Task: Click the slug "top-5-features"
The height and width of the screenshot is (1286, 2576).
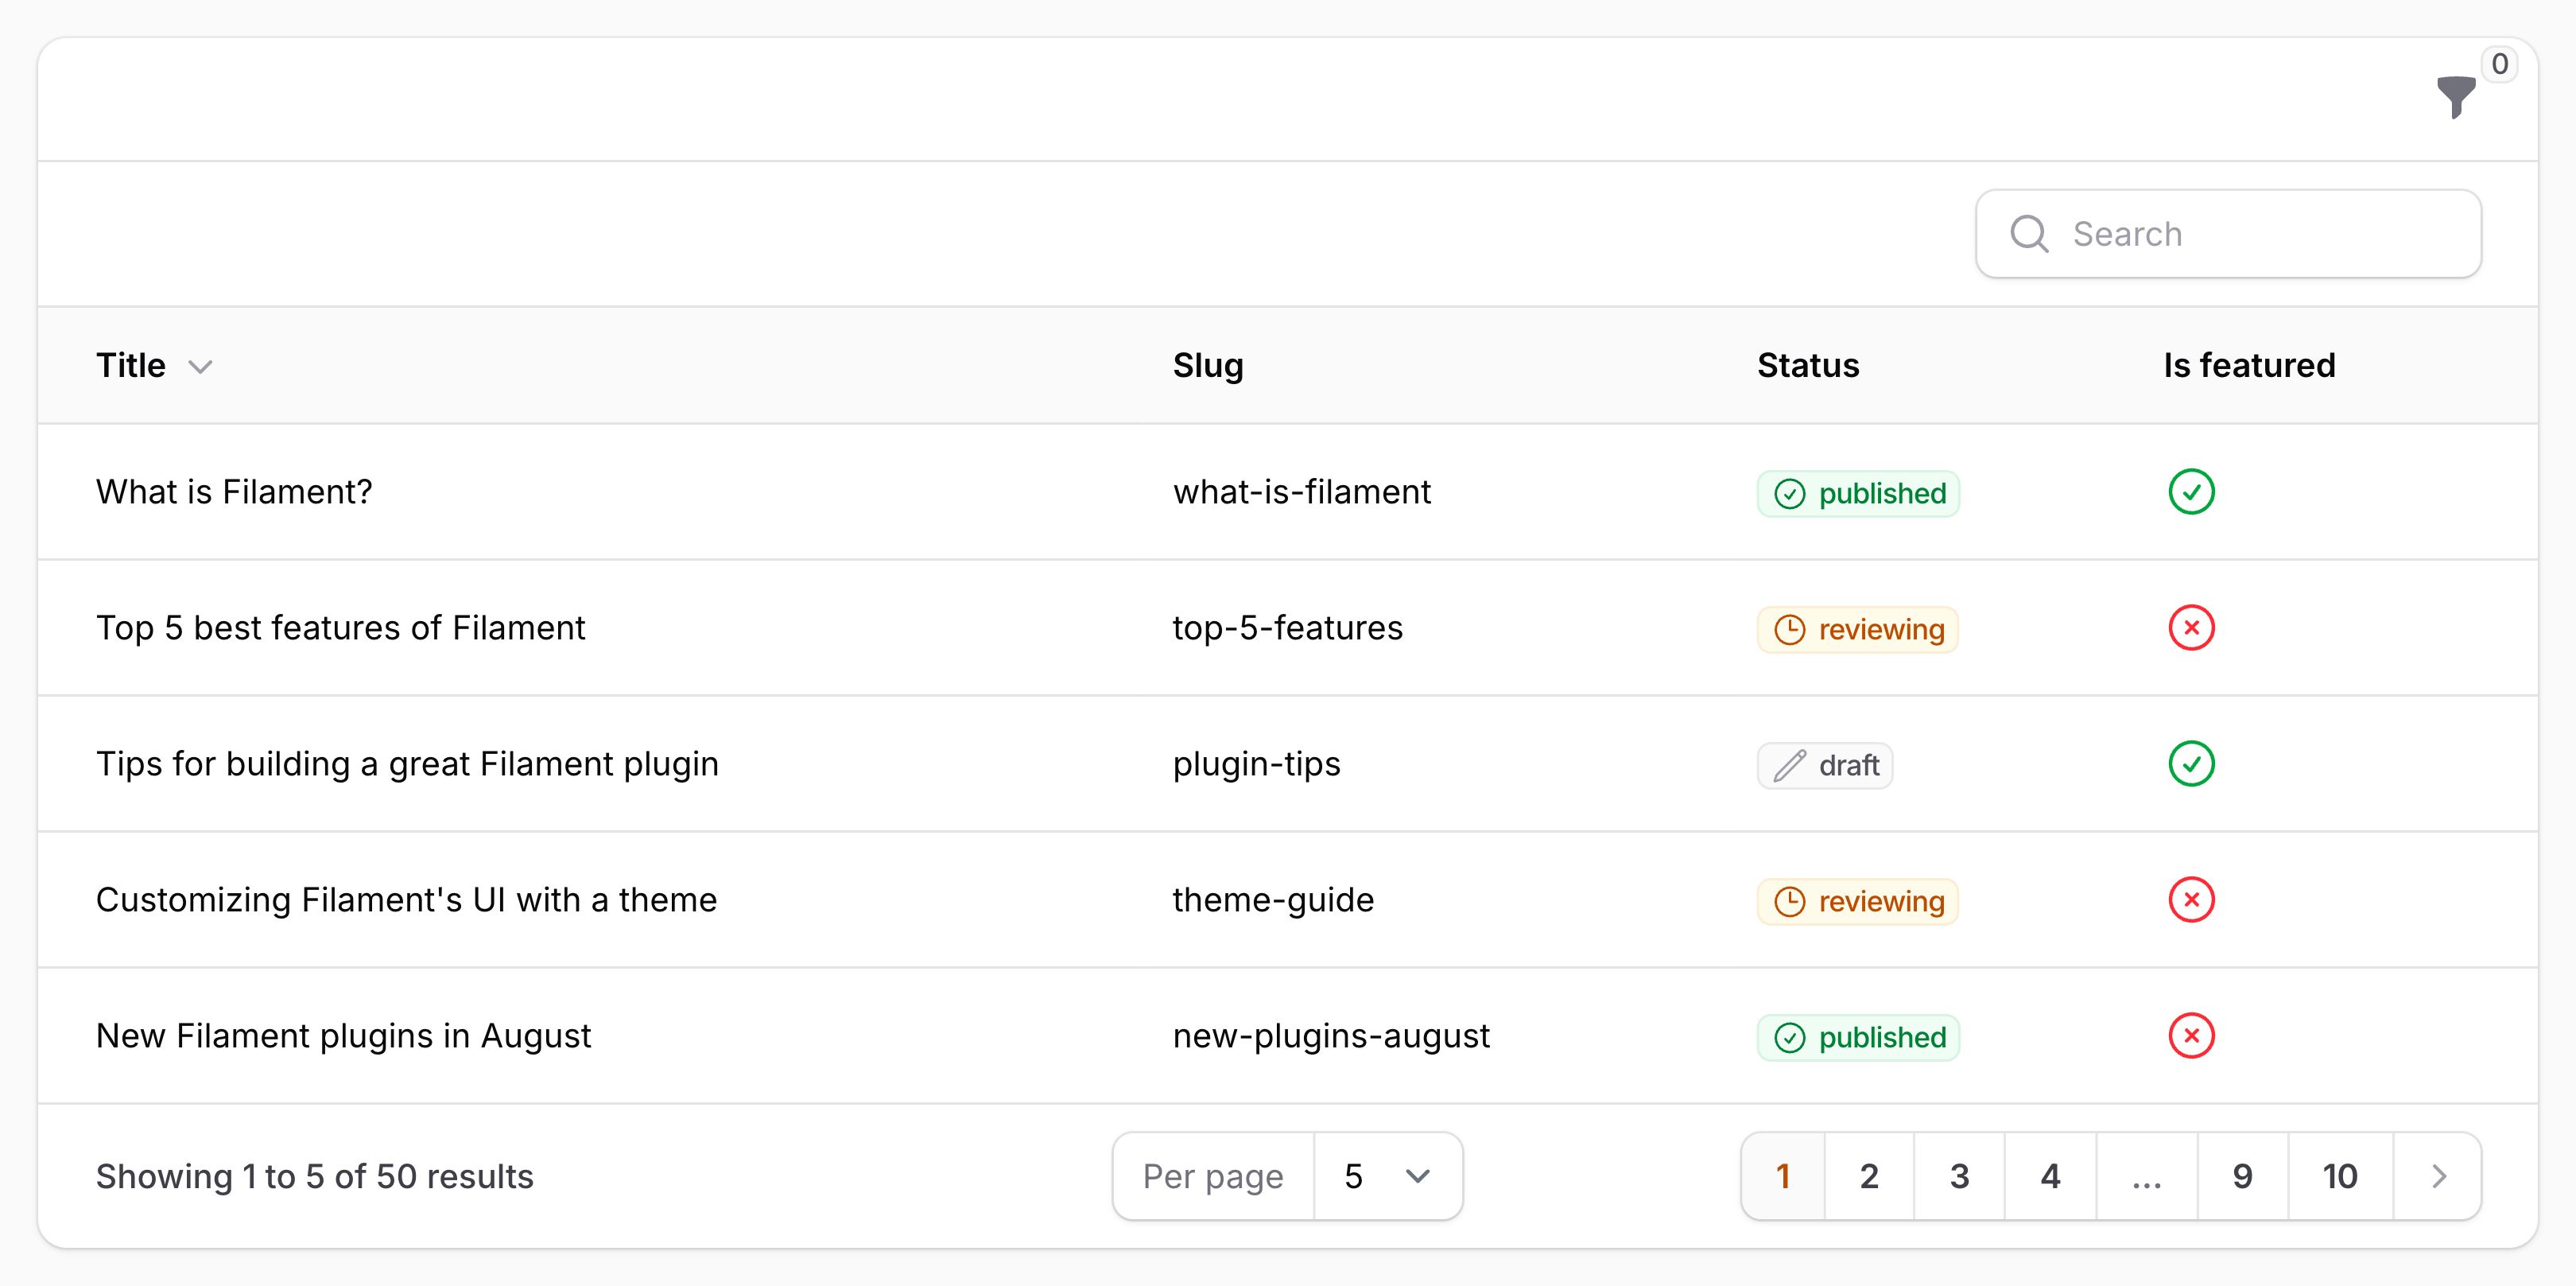Action: [x=1288, y=628]
